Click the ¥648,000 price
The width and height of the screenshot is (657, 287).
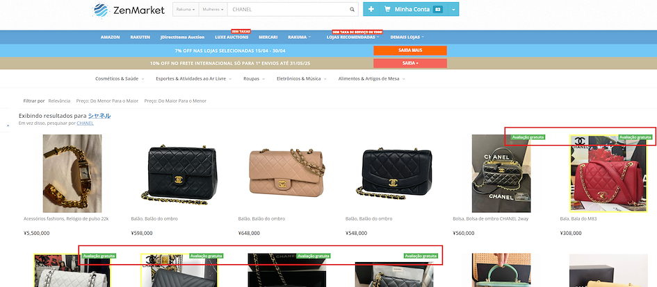point(249,234)
